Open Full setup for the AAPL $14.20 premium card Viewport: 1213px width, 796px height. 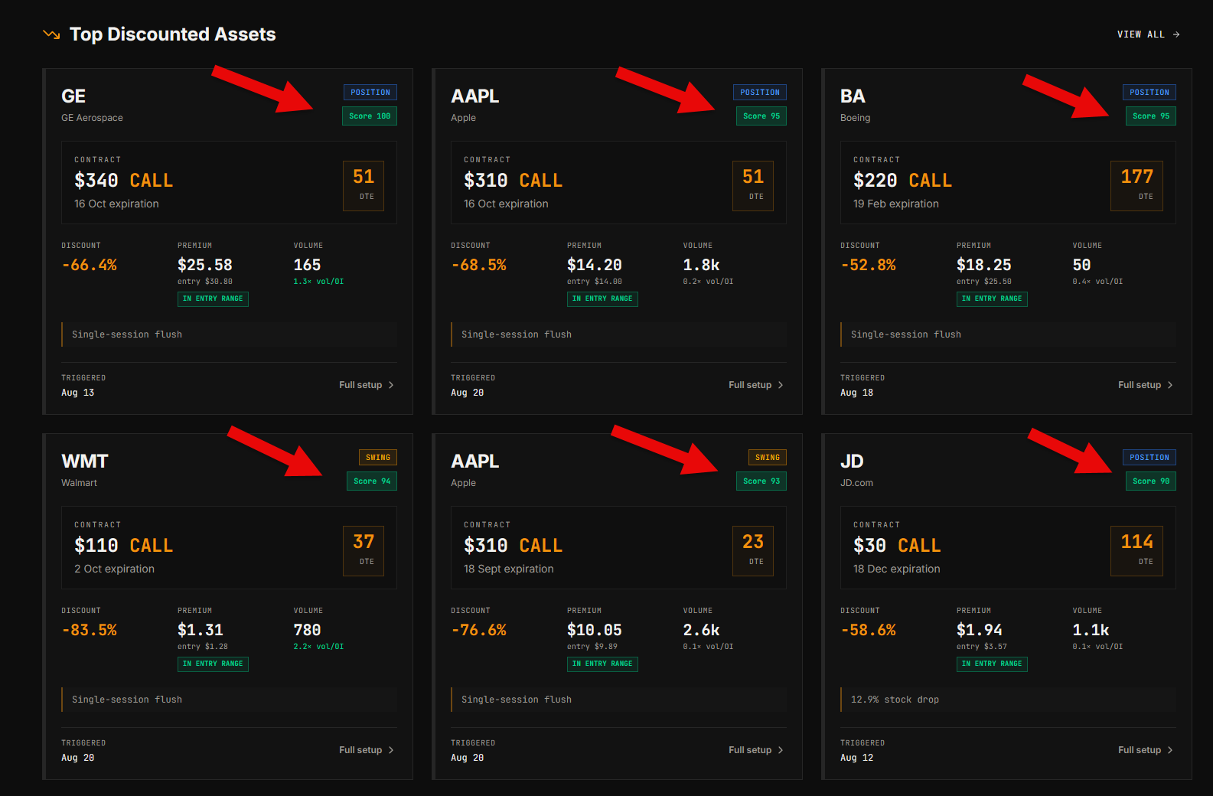click(x=756, y=385)
